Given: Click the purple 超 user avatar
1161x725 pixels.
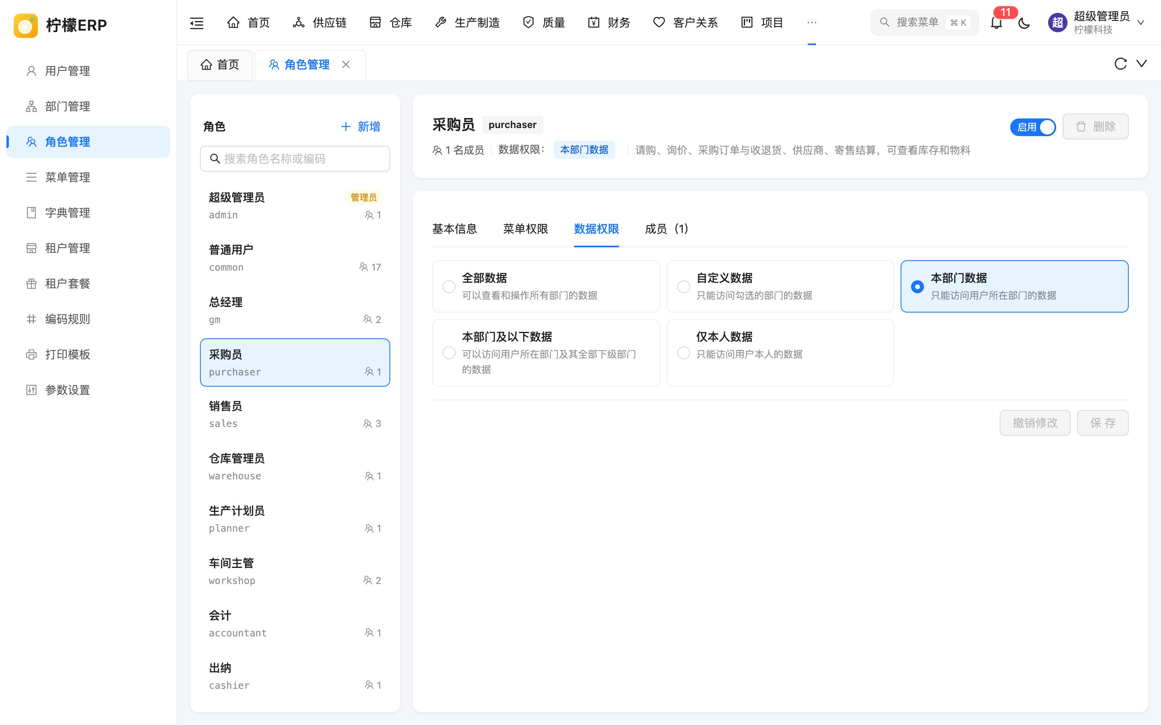Looking at the screenshot, I should (1057, 23).
